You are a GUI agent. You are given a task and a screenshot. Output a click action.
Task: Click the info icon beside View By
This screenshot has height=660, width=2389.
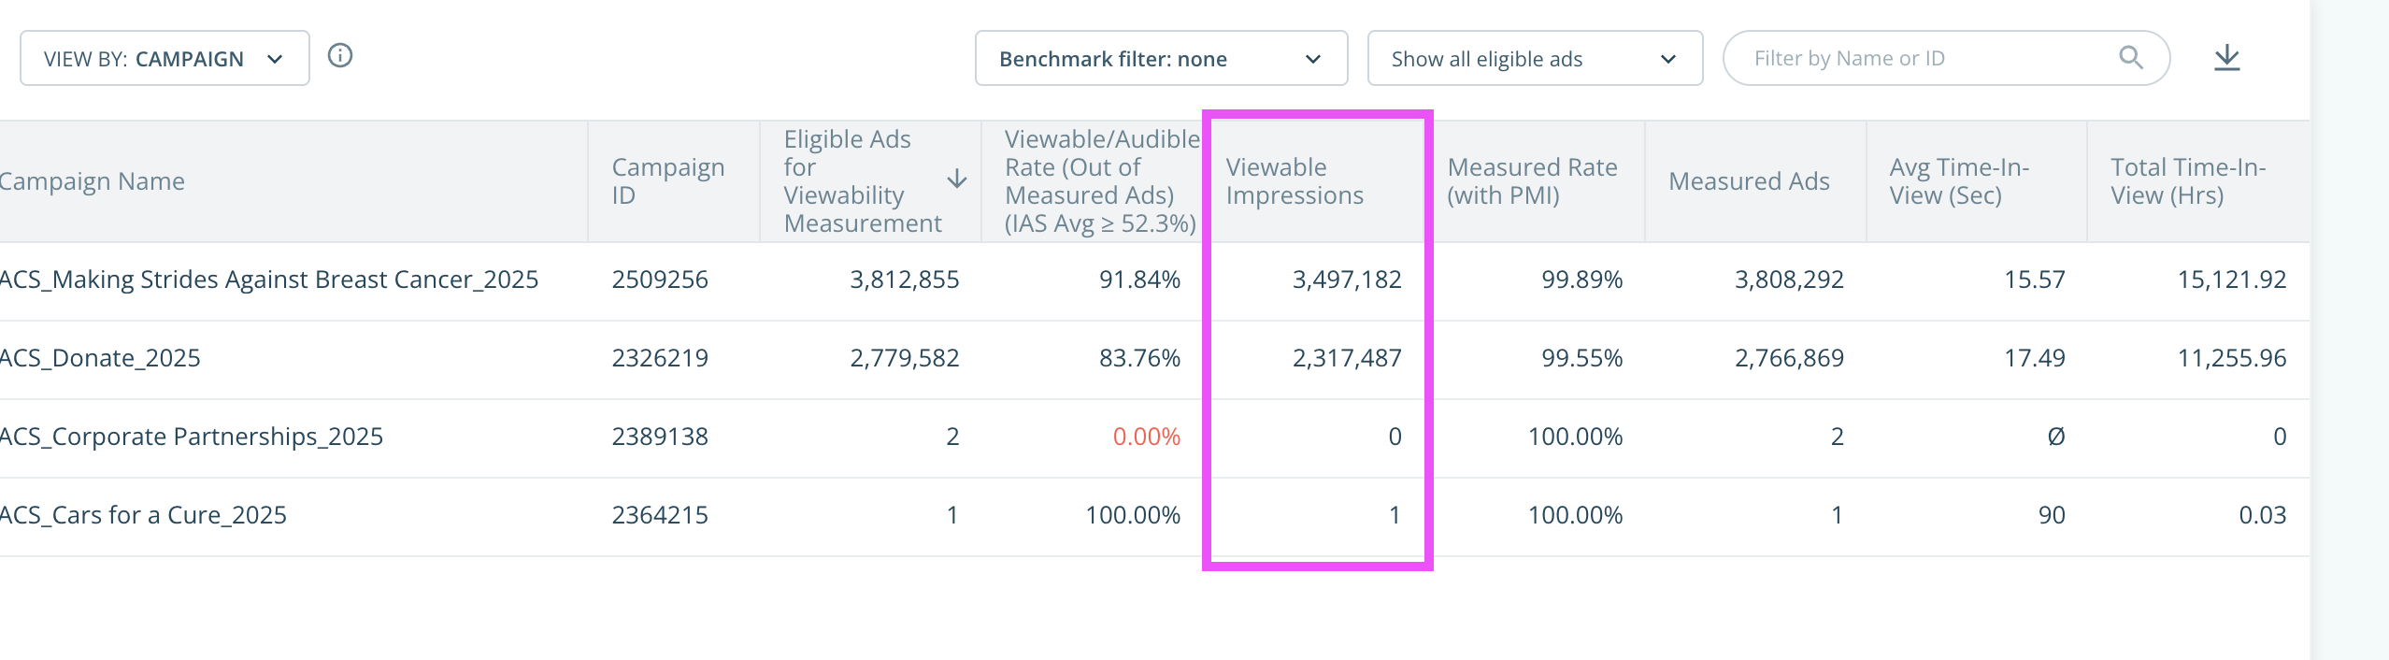point(340,56)
